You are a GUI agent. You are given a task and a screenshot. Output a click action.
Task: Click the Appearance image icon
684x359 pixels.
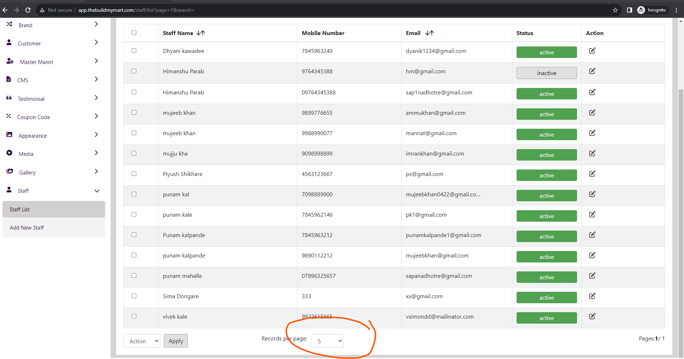9,134
